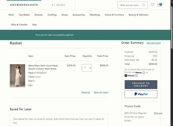This screenshot has width=173, height=126.
Task: Select the Style # 99580854 text
Action: 37,73
